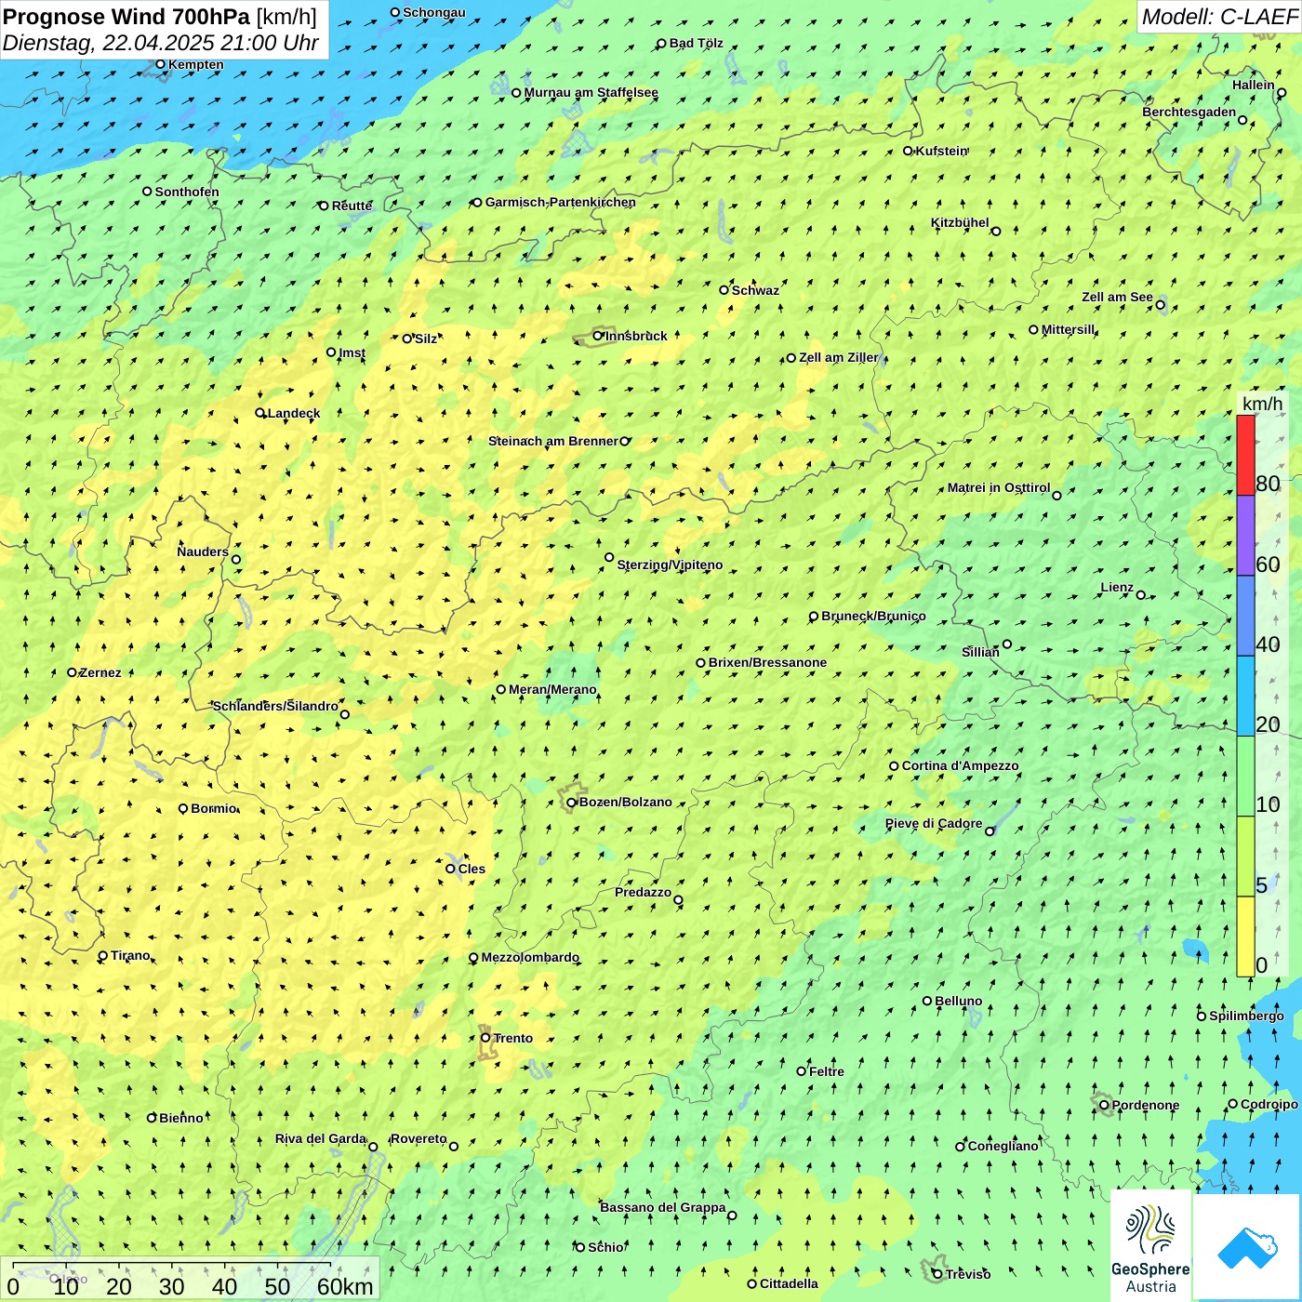The height and width of the screenshot is (1302, 1302).
Task: Click the Trento city marker
Action: point(485,1038)
